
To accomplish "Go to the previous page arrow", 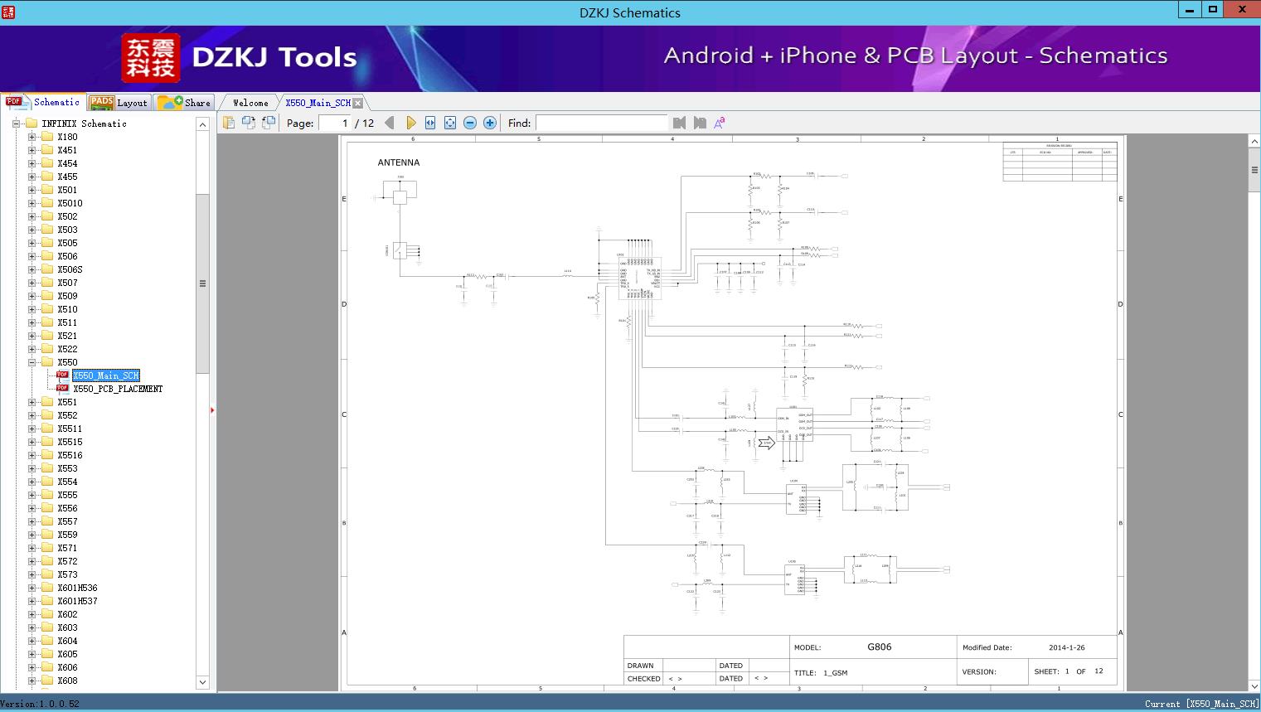I will point(390,123).
